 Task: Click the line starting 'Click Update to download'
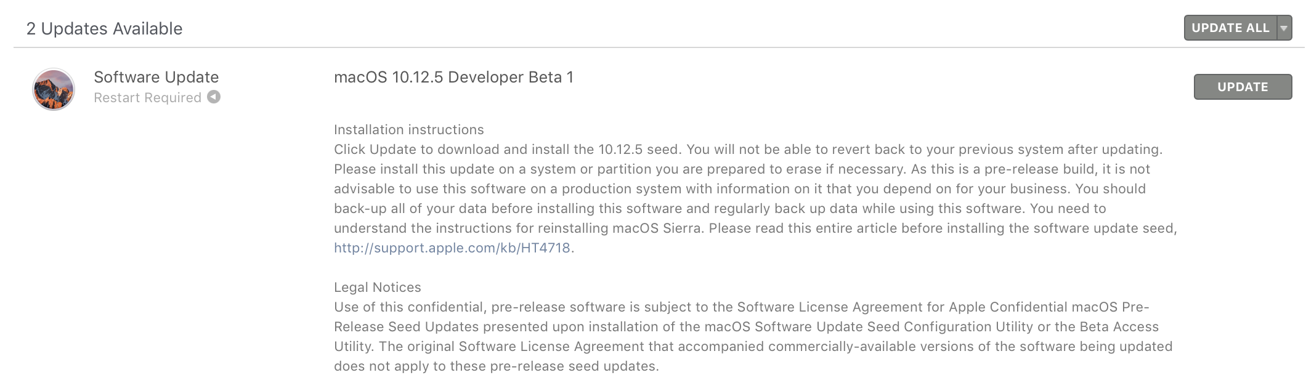click(x=748, y=150)
